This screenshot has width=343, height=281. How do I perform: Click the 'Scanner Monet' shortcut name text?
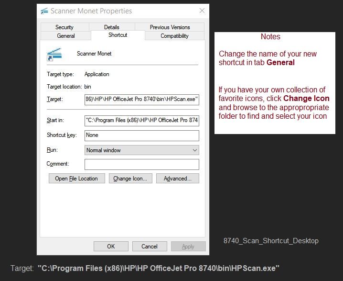pyautogui.click(x=94, y=54)
